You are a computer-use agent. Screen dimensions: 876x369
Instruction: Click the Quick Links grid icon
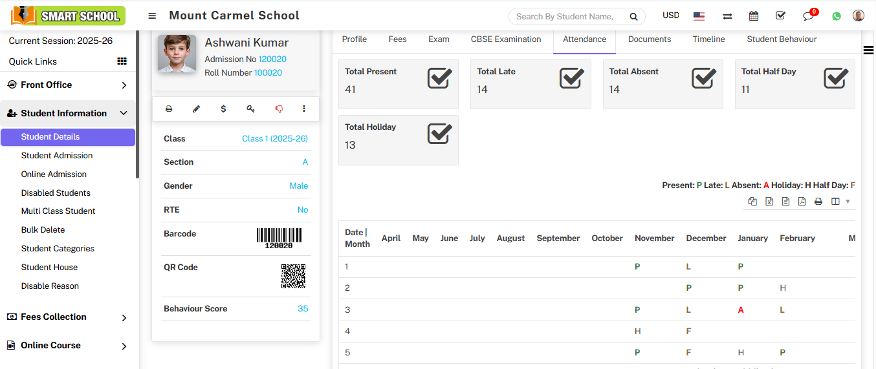coord(122,61)
